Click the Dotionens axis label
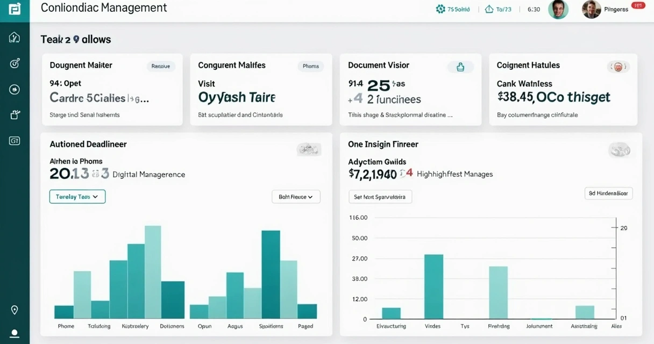 [x=172, y=326]
